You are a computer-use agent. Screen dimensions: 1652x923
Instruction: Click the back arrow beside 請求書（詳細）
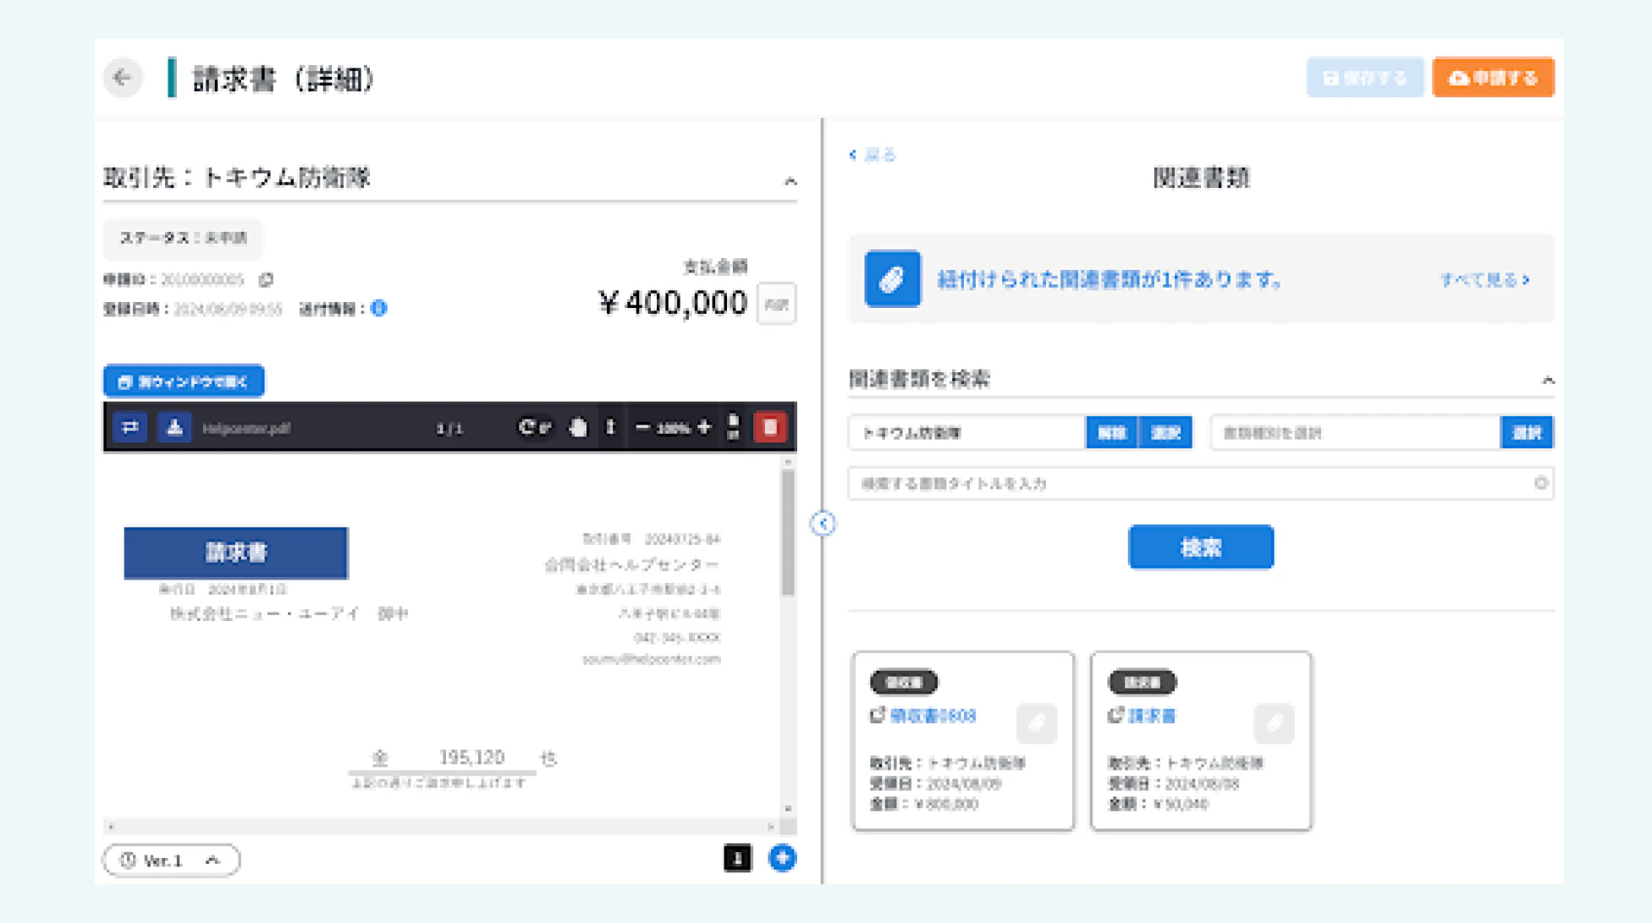(123, 78)
